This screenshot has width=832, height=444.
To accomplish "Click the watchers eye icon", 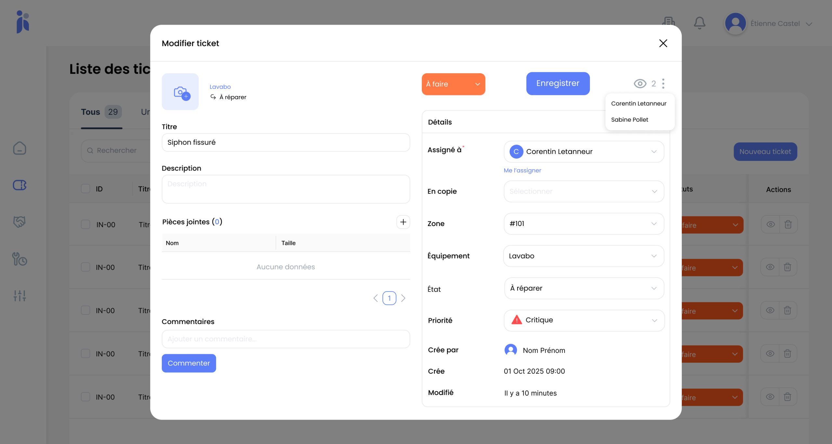I will point(640,84).
